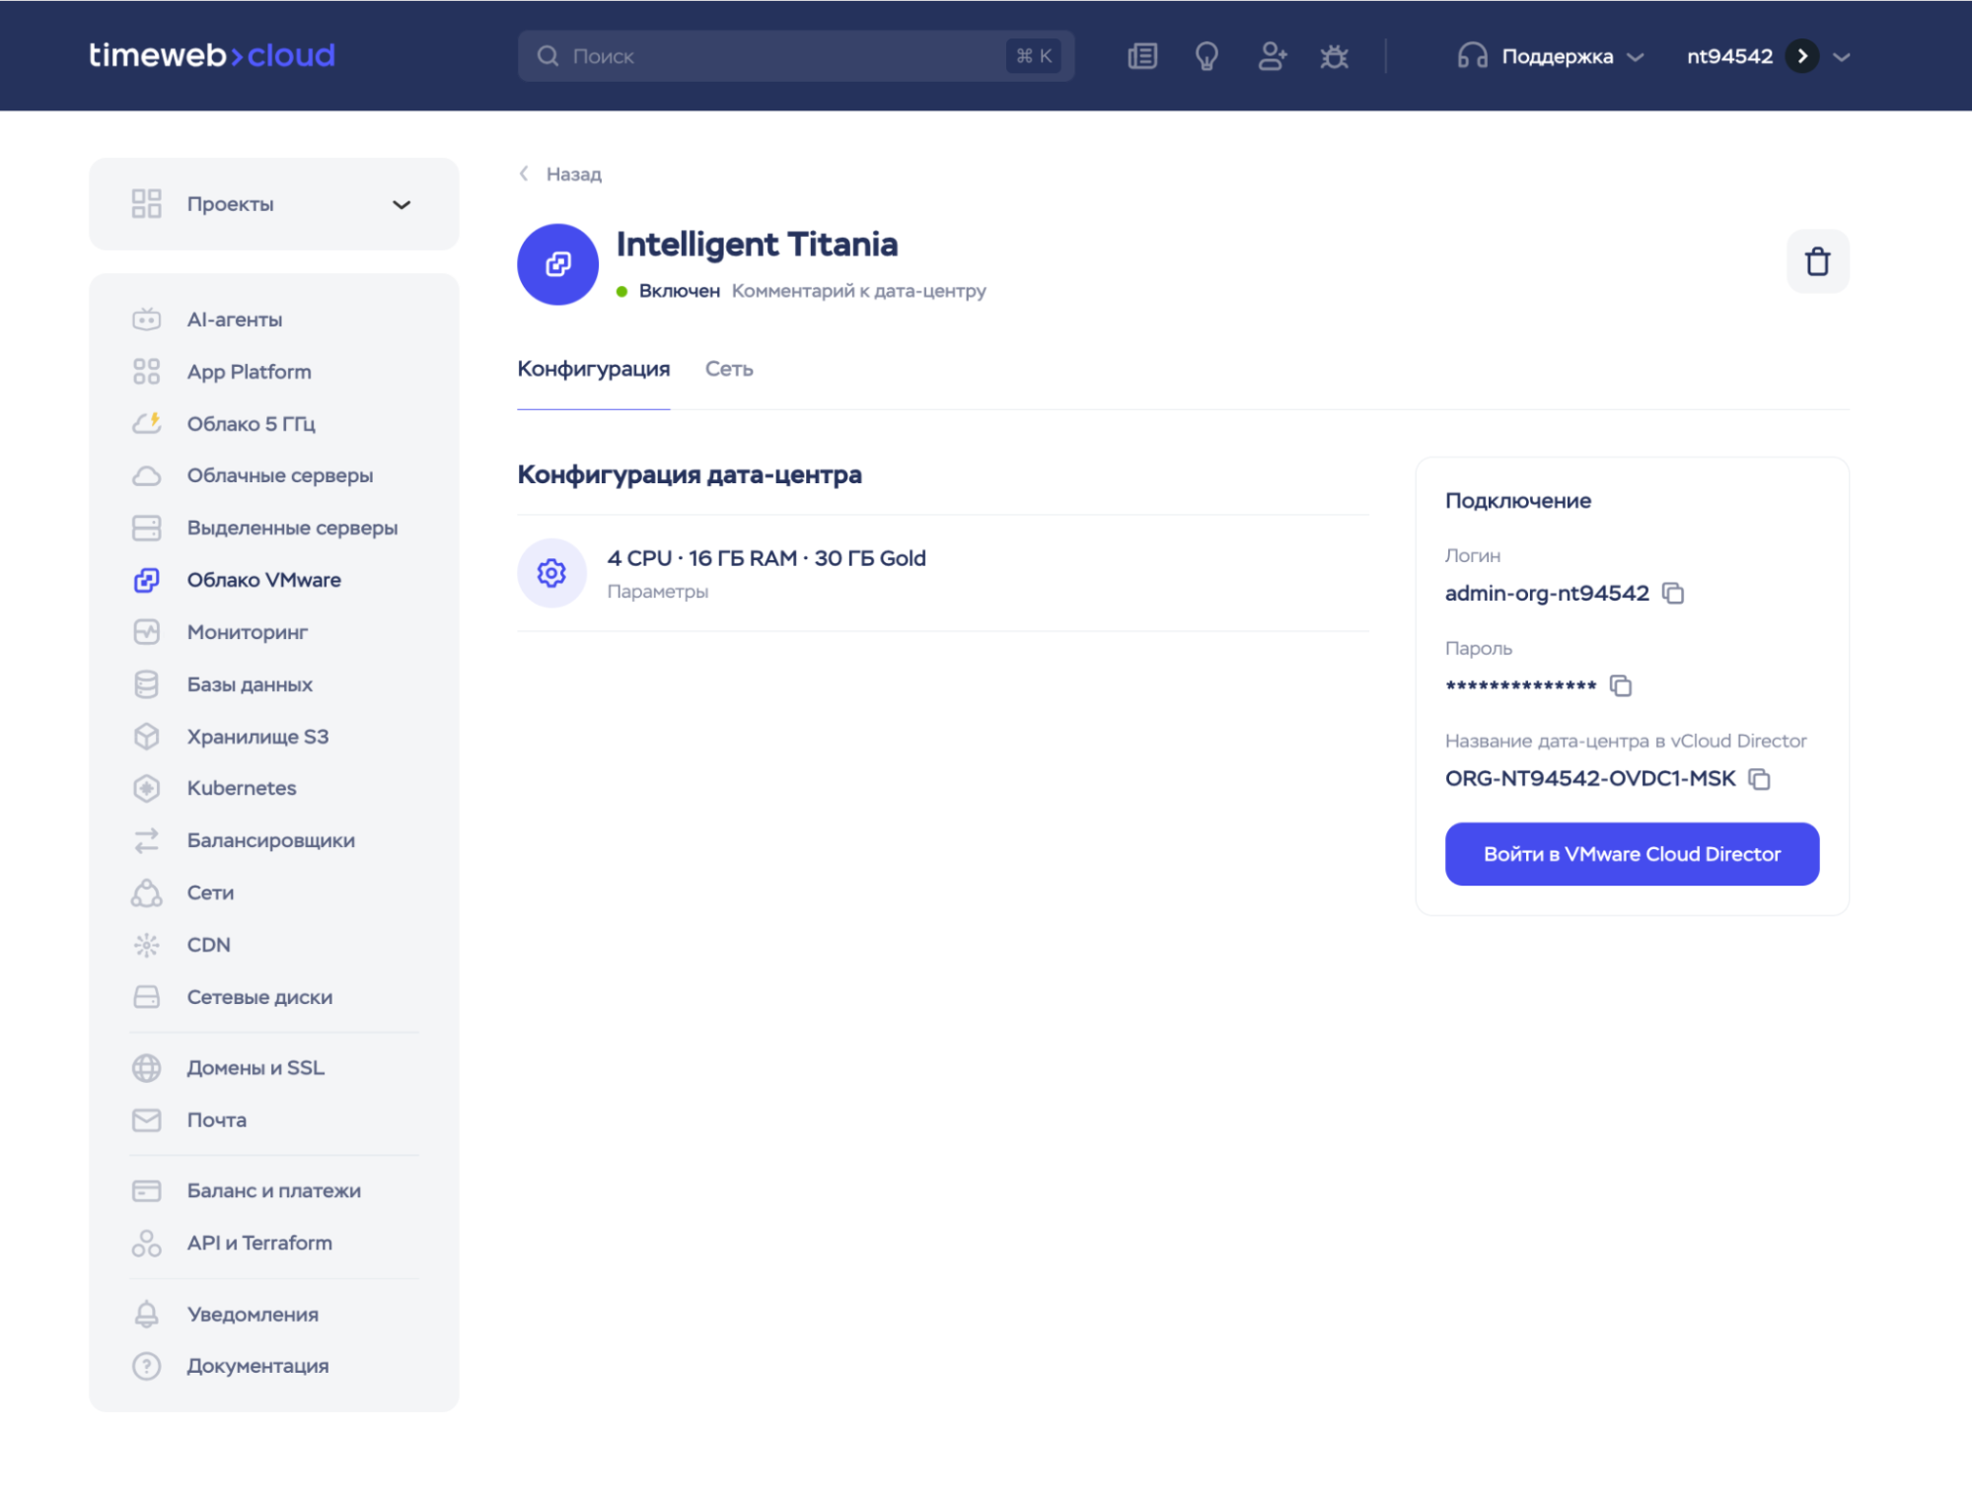Click the Балансировщики arrows icon
Image resolution: width=1972 pixels, height=1504 pixels.
[x=146, y=840]
